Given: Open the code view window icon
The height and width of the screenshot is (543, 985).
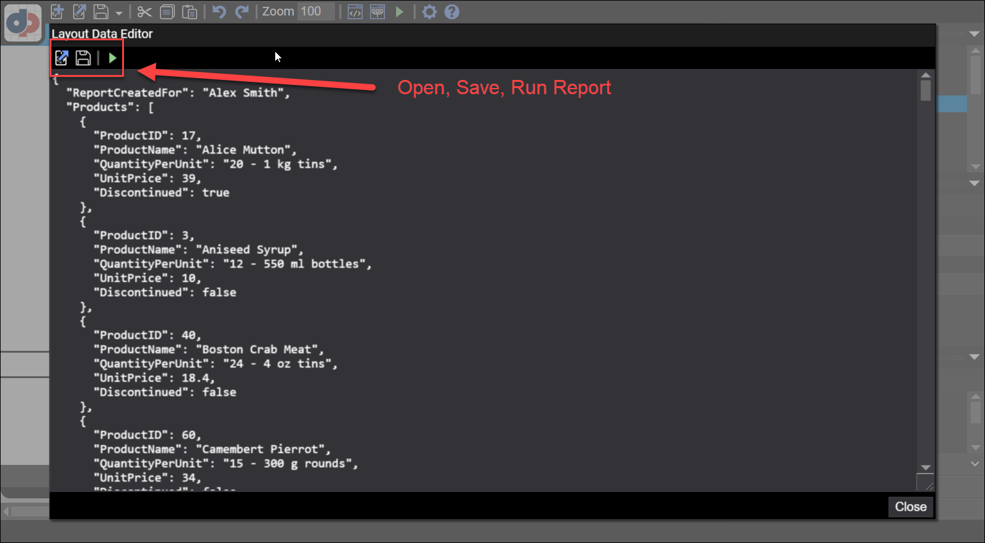Looking at the screenshot, I should click(355, 12).
